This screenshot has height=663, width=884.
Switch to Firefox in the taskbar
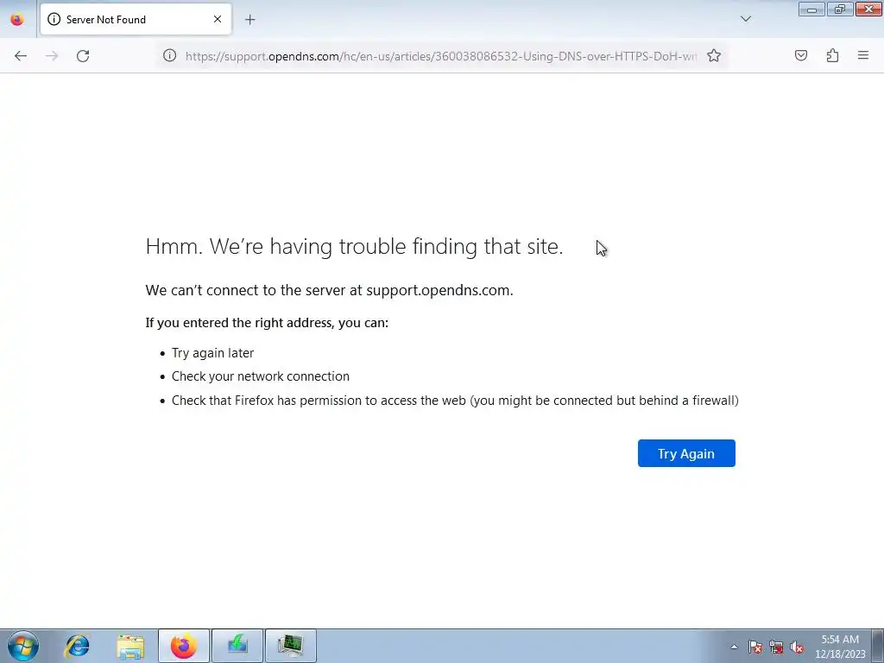click(184, 646)
